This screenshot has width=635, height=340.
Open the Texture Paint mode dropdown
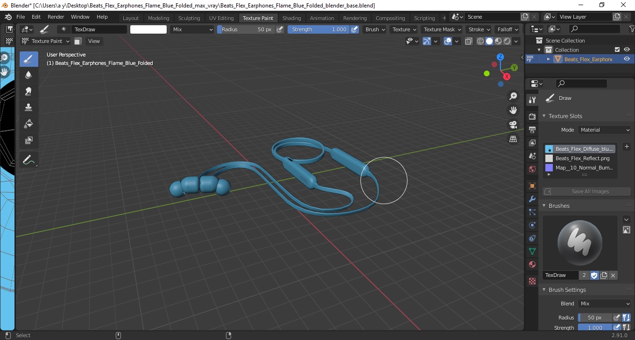[46, 41]
